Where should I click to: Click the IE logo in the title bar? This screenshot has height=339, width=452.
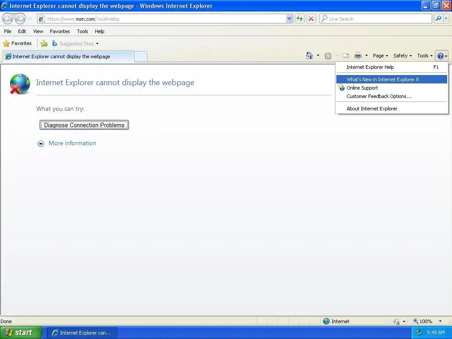click(x=4, y=5)
